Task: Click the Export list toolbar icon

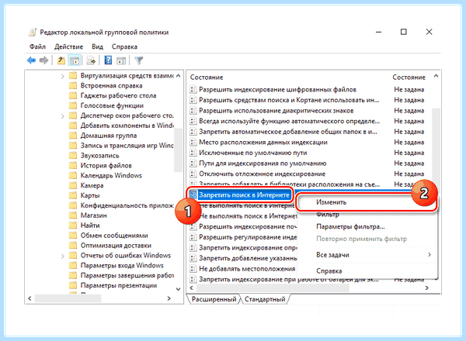Action: [x=91, y=60]
